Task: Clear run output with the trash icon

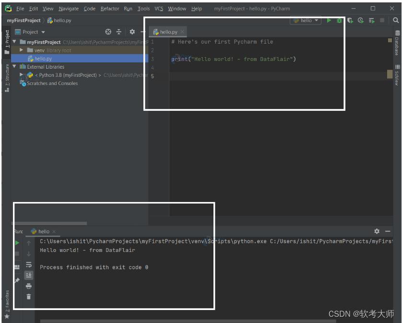Action: [29, 297]
